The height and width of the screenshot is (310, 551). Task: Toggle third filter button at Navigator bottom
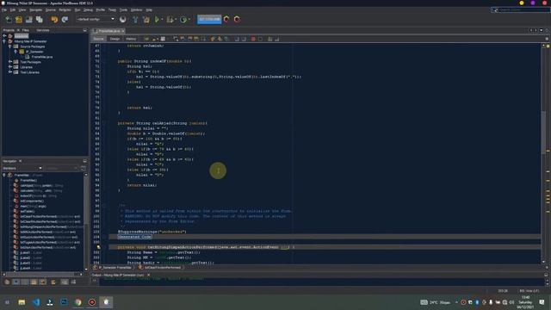pos(25,282)
